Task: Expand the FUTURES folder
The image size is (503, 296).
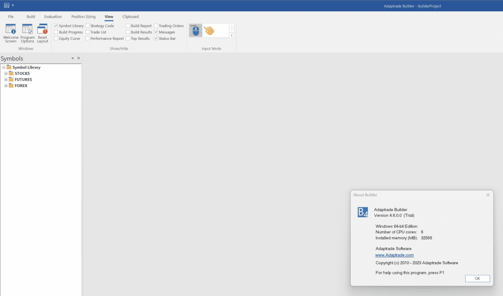Action: click(6, 80)
